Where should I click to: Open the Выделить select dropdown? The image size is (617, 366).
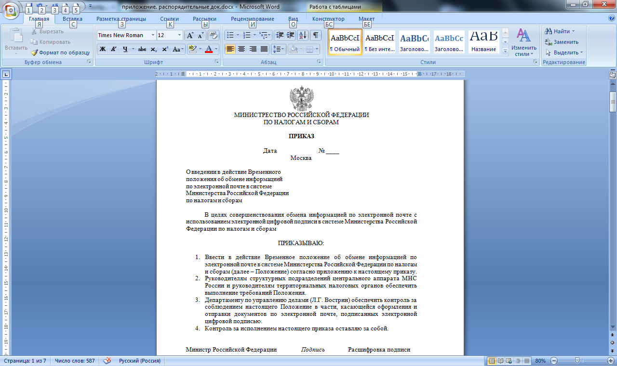click(x=564, y=52)
